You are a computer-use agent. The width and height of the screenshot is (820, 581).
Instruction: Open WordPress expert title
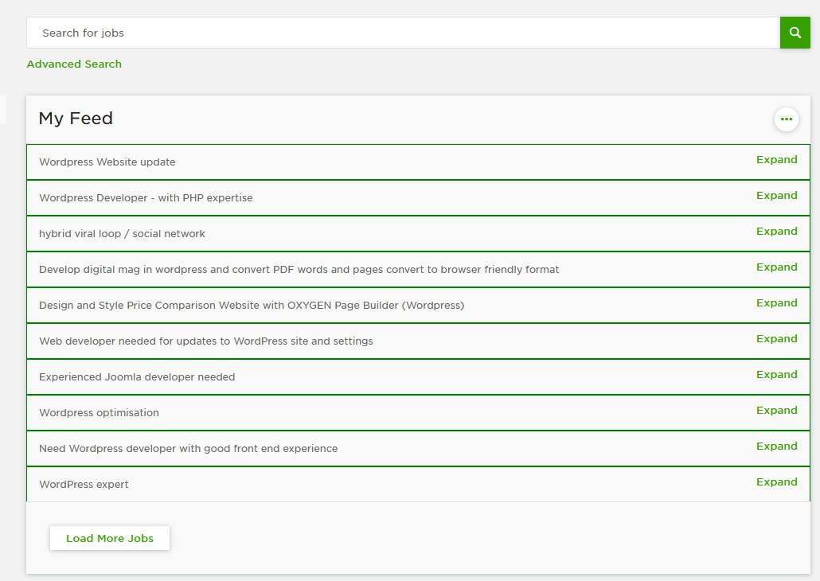pos(84,484)
